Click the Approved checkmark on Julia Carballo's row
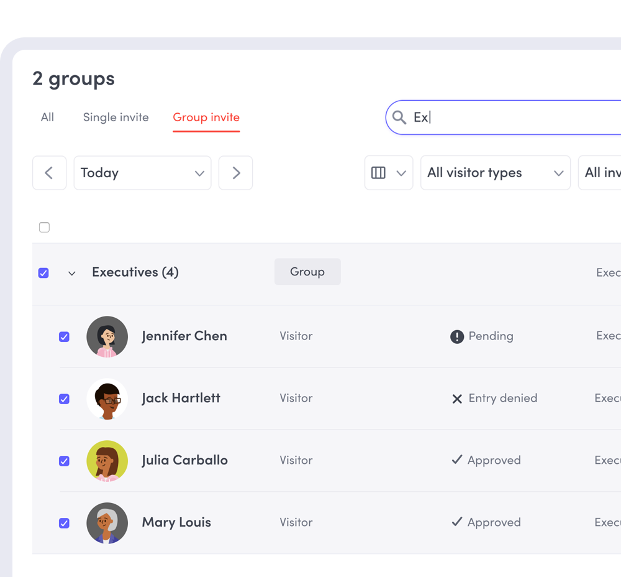 click(458, 460)
